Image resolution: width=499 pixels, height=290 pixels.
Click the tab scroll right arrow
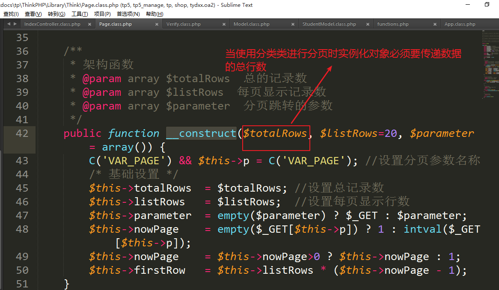[15, 24]
